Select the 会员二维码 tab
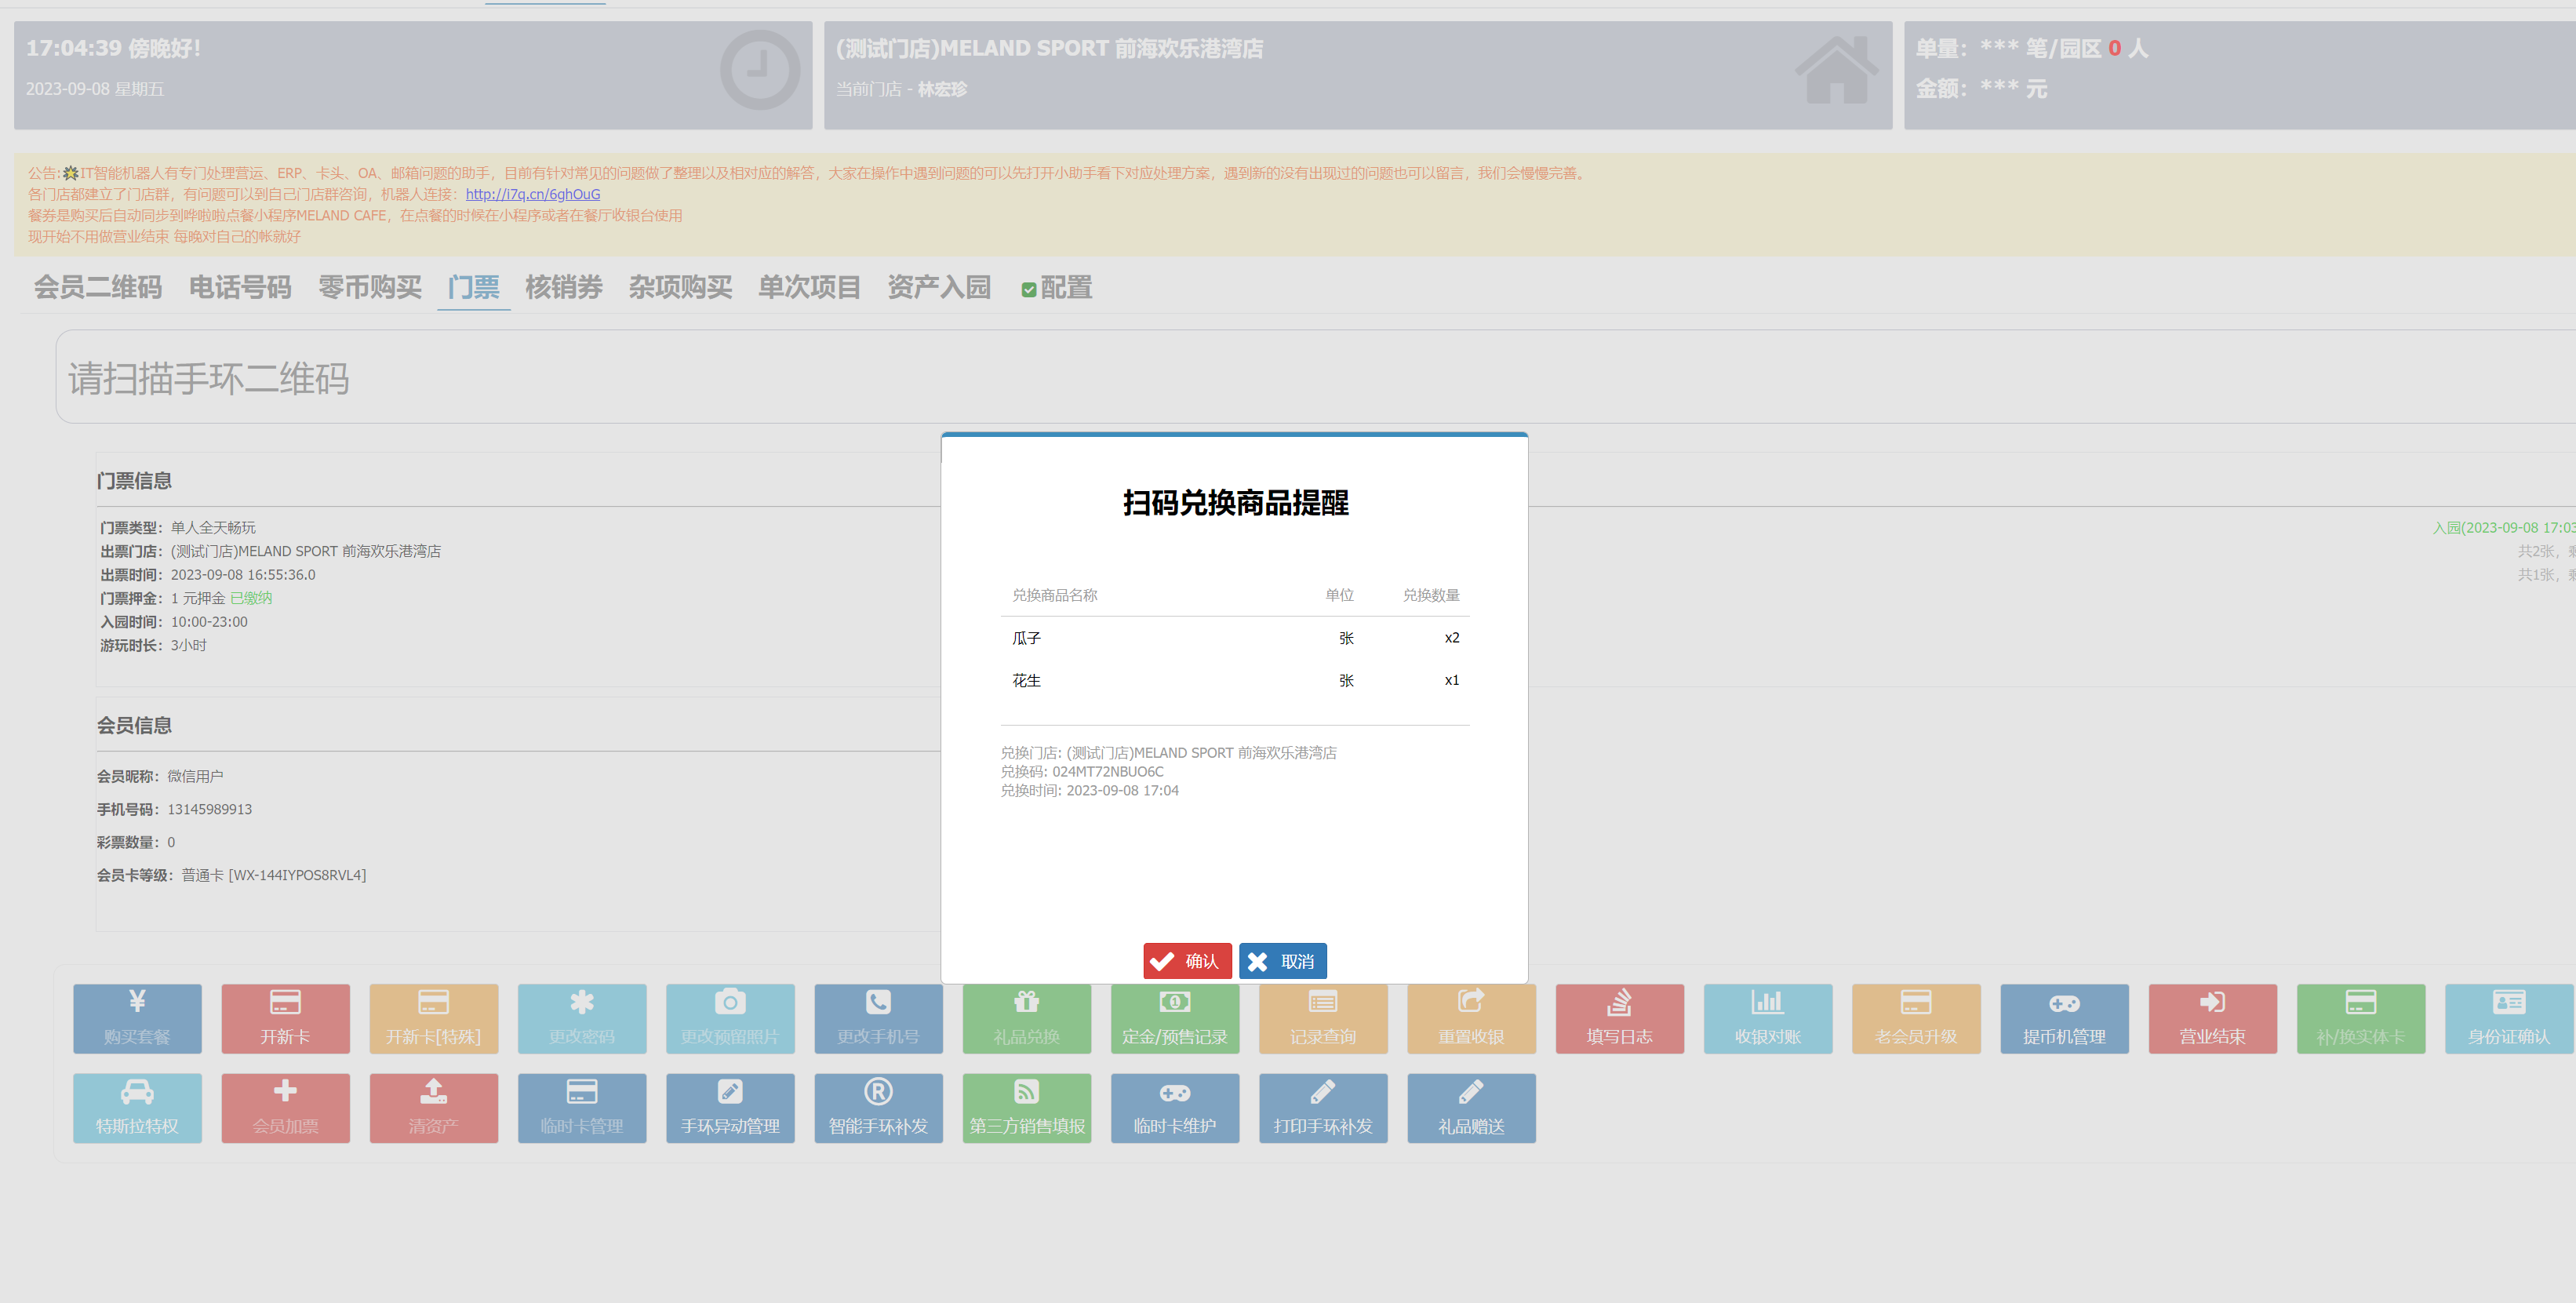This screenshot has width=2576, height=1303. (x=98, y=288)
